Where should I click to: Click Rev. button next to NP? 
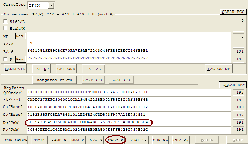[21, 36]
